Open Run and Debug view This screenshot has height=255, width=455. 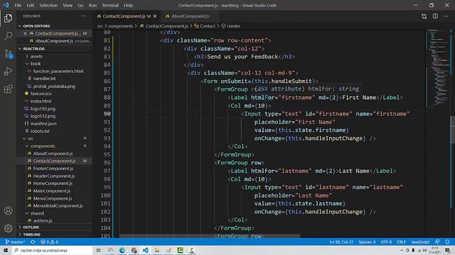(8, 71)
